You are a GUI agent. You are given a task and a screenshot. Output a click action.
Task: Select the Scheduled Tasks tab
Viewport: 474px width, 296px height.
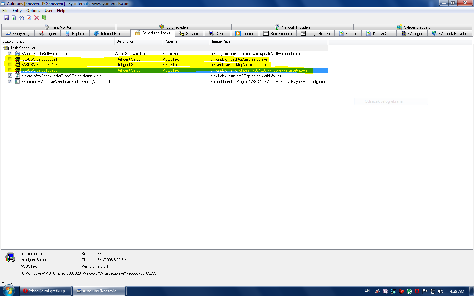pos(153,33)
